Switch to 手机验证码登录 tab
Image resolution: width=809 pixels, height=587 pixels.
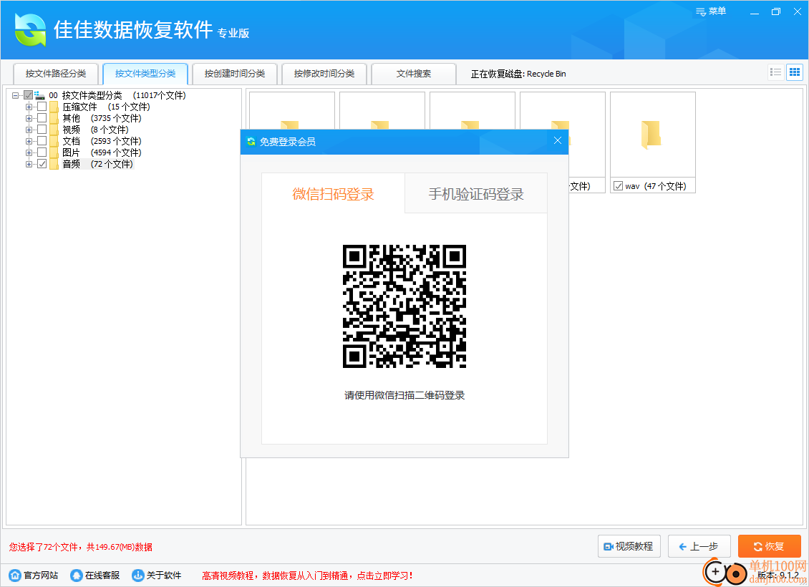pyautogui.click(x=475, y=193)
